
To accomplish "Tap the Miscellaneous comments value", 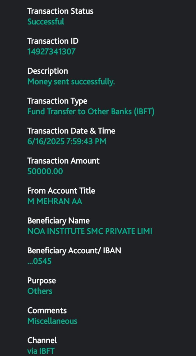I will pos(52,321).
